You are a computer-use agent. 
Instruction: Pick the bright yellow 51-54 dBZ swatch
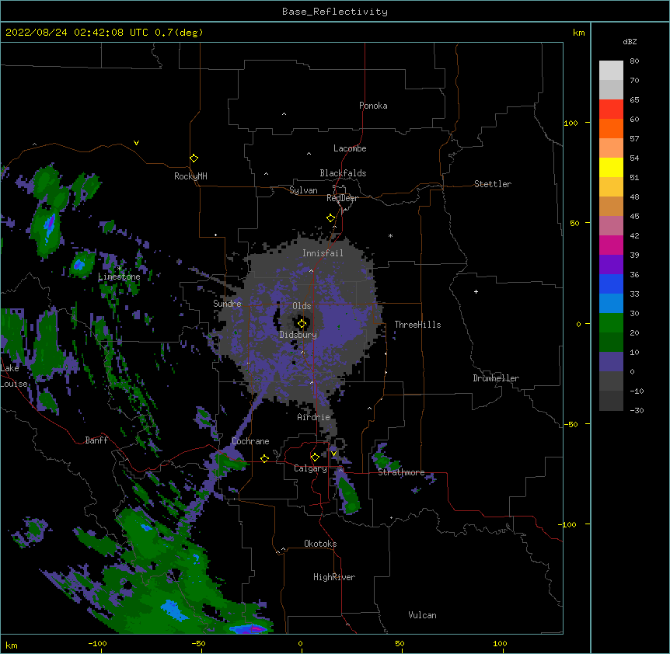611,167
